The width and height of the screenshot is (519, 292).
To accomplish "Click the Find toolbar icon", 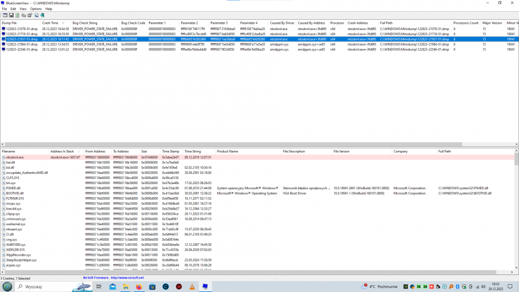I will pyautogui.click(x=35, y=15).
